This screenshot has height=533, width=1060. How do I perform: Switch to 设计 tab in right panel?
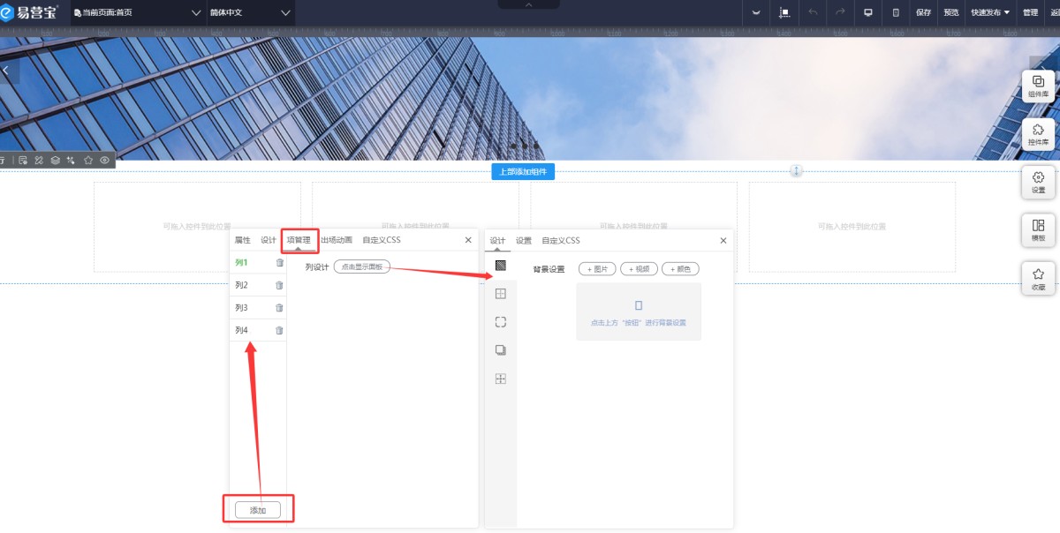click(497, 241)
